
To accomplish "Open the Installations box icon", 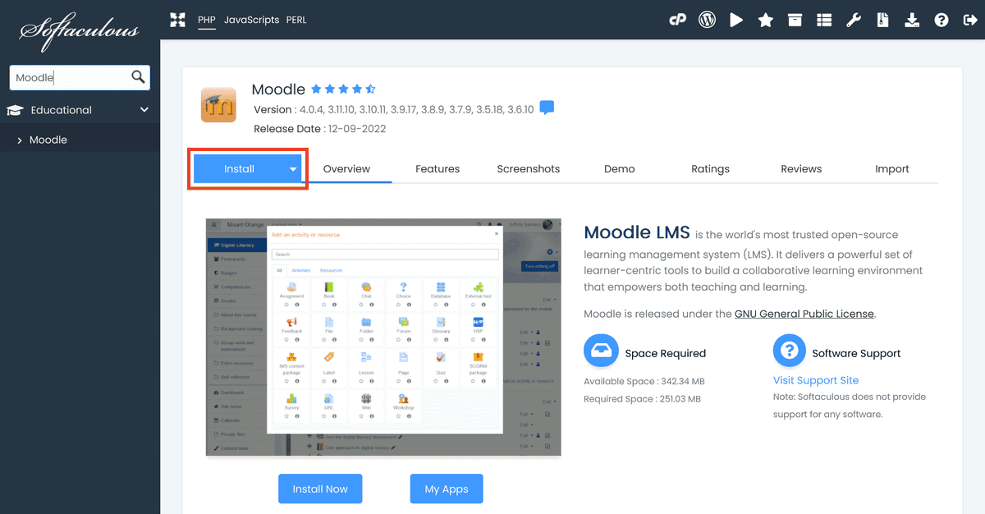I will 795,19.
